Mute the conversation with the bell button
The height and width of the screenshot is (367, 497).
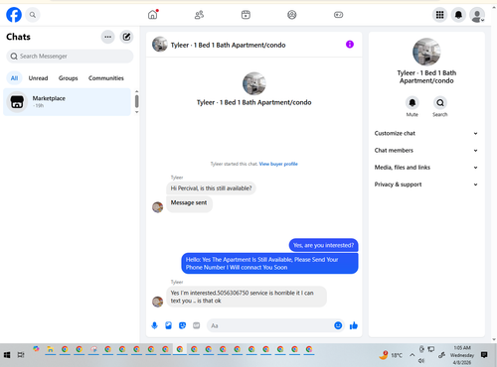[x=413, y=103]
